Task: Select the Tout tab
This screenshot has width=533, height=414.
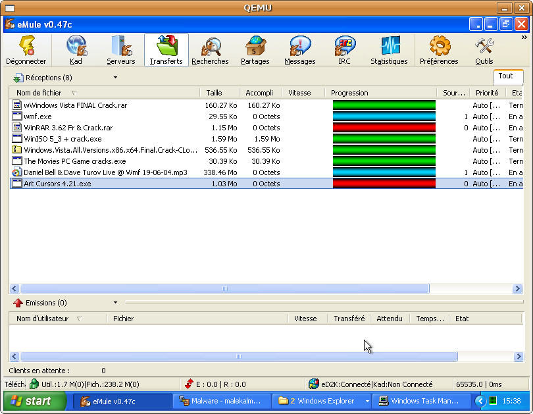Action: 505,76
